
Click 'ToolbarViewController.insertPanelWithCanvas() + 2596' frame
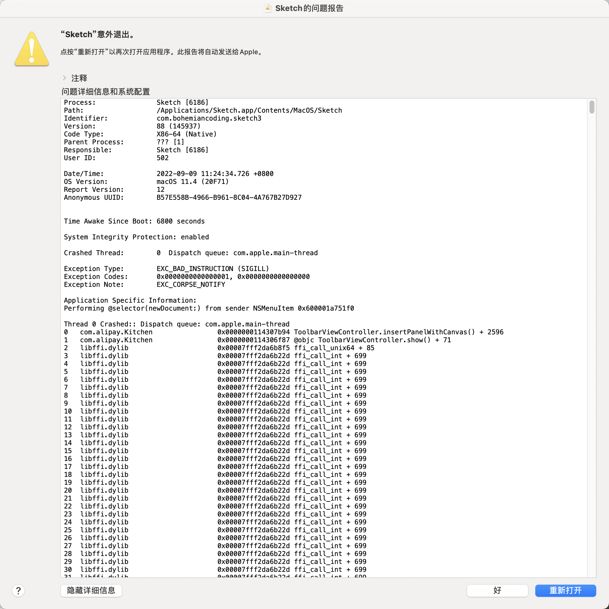click(399, 332)
